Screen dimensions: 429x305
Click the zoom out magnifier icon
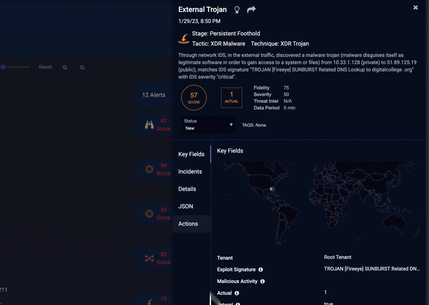pyautogui.click(x=82, y=67)
